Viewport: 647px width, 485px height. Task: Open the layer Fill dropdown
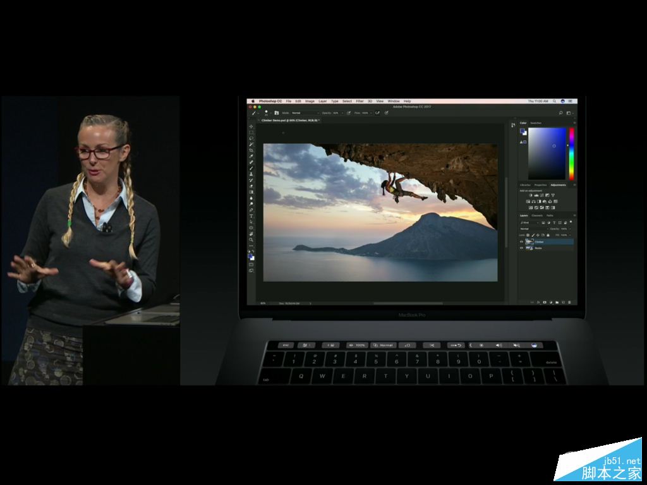click(x=570, y=235)
